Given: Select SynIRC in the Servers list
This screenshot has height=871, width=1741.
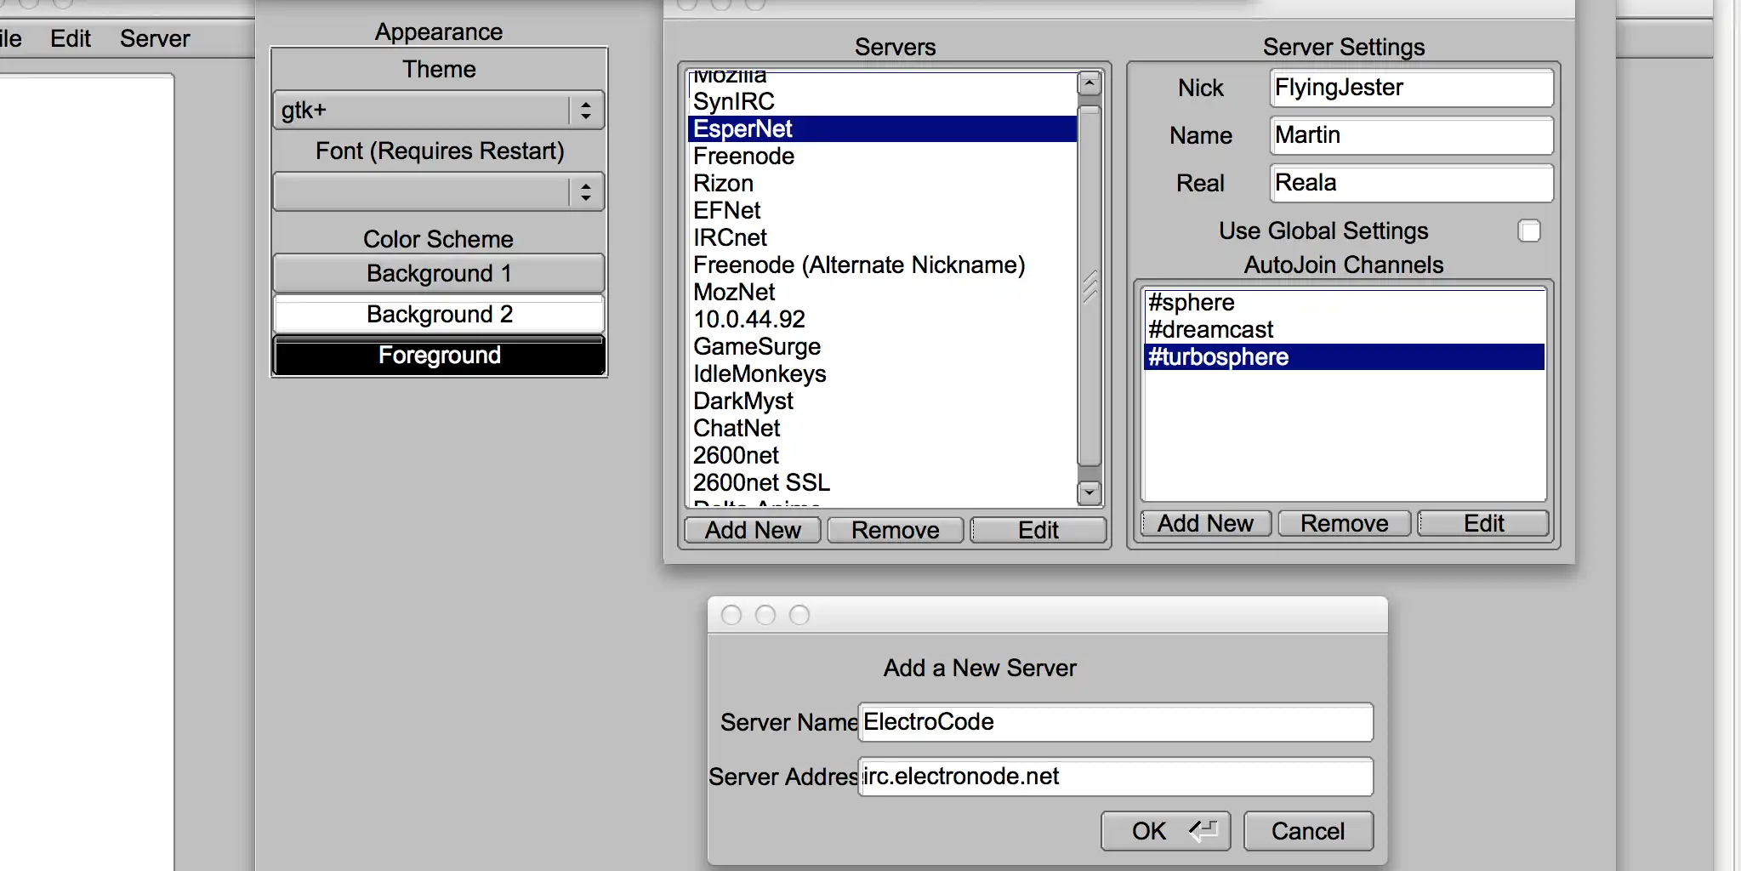Looking at the screenshot, I should pos(882,102).
